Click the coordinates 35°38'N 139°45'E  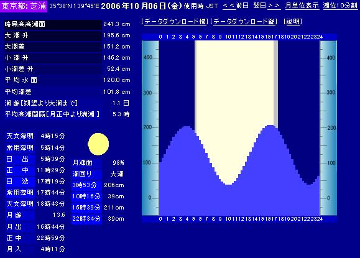coord(74,6)
